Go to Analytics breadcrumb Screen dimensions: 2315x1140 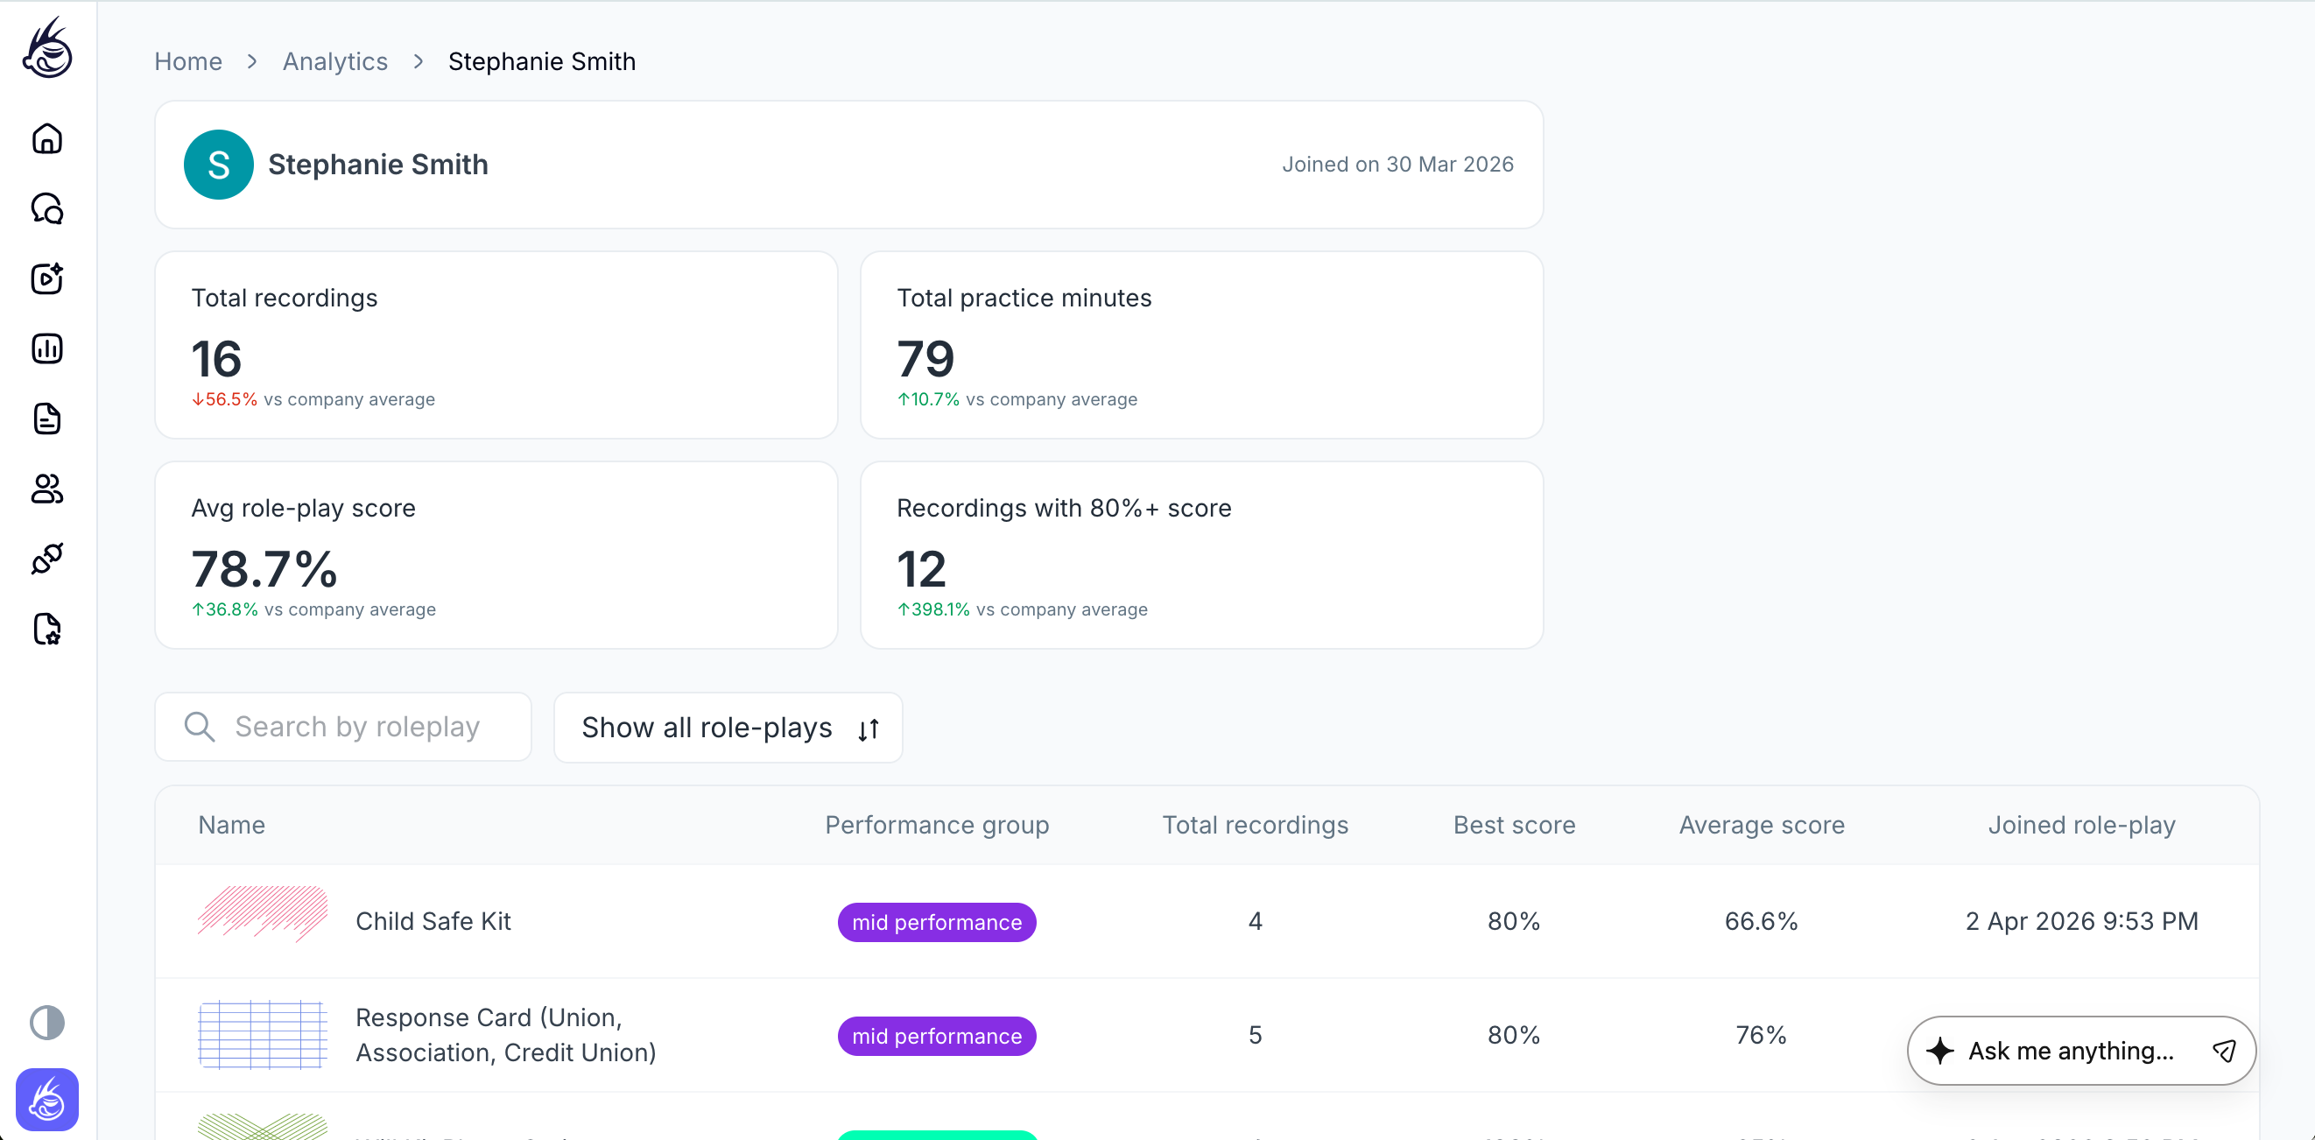point(335,61)
